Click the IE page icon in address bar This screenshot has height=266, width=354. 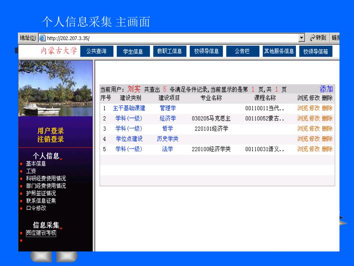point(42,38)
